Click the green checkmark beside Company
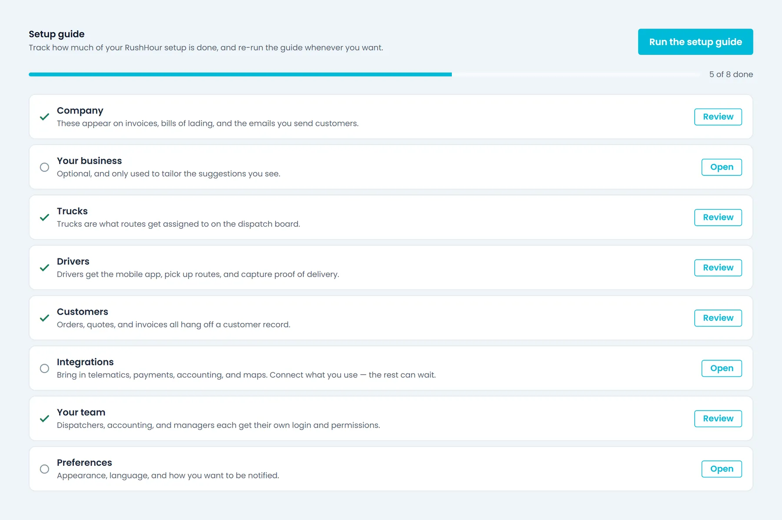 click(x=44, y=117)
